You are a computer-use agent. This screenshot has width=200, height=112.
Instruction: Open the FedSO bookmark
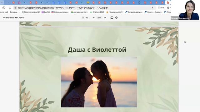coord(46,12)
